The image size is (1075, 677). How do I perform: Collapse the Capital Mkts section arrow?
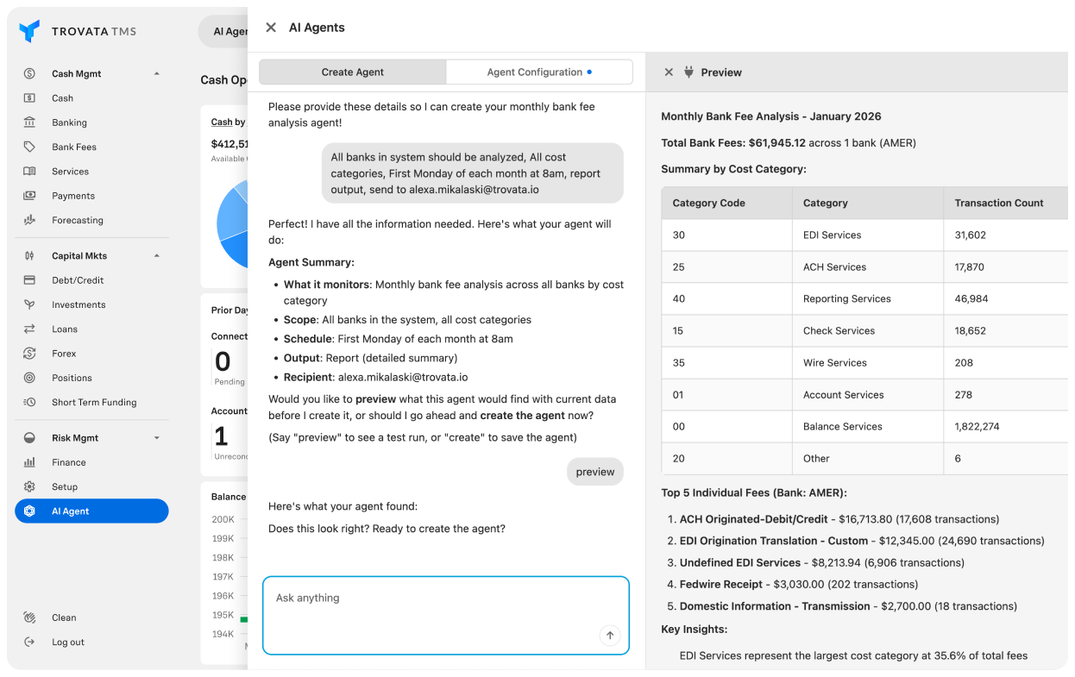pyautogui.click(x=156, y=256)
